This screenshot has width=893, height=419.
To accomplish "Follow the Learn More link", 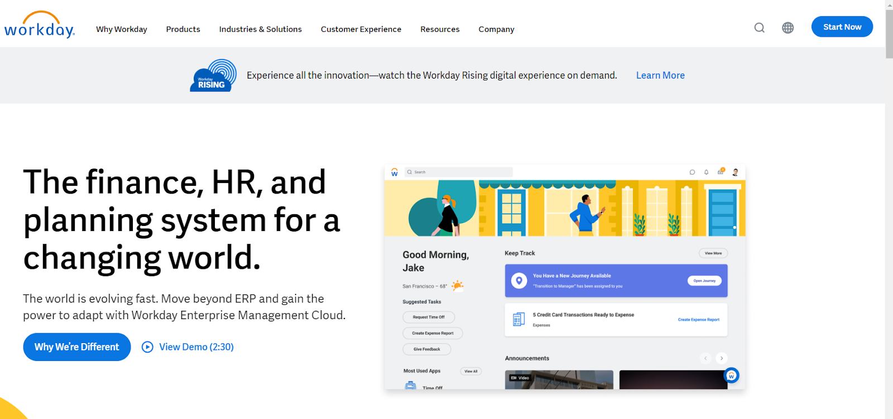I will tap(660, 75).
